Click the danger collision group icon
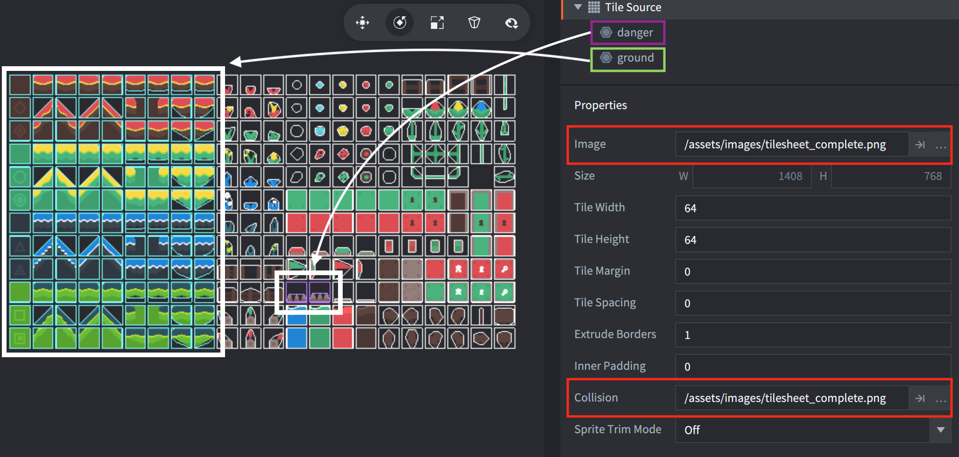The width and height of the screenshot is (959, 457). pos(606,32)
